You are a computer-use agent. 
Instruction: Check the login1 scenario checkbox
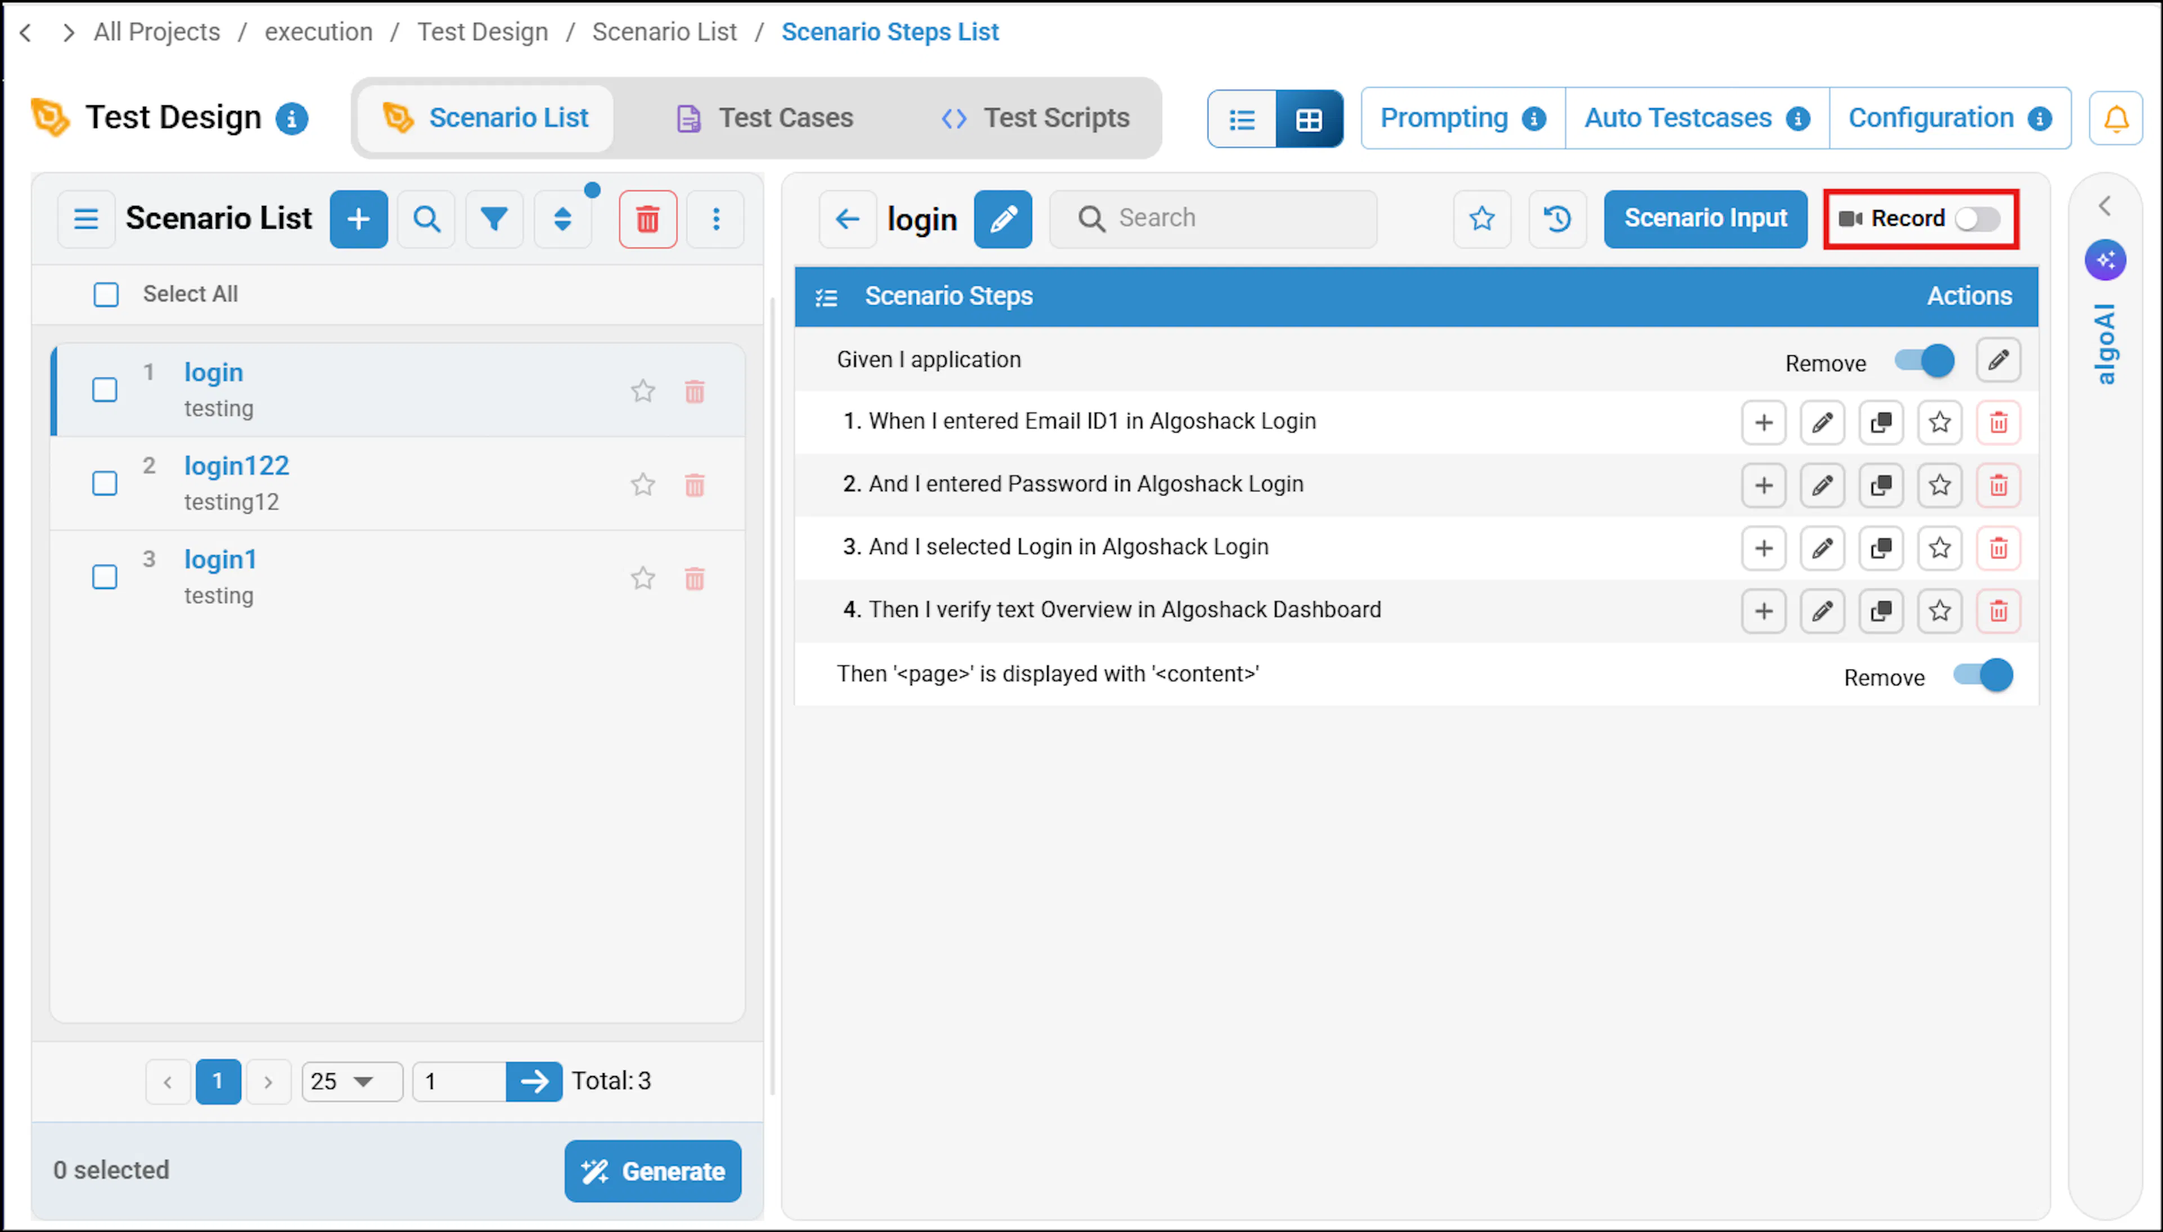(105, 577)
